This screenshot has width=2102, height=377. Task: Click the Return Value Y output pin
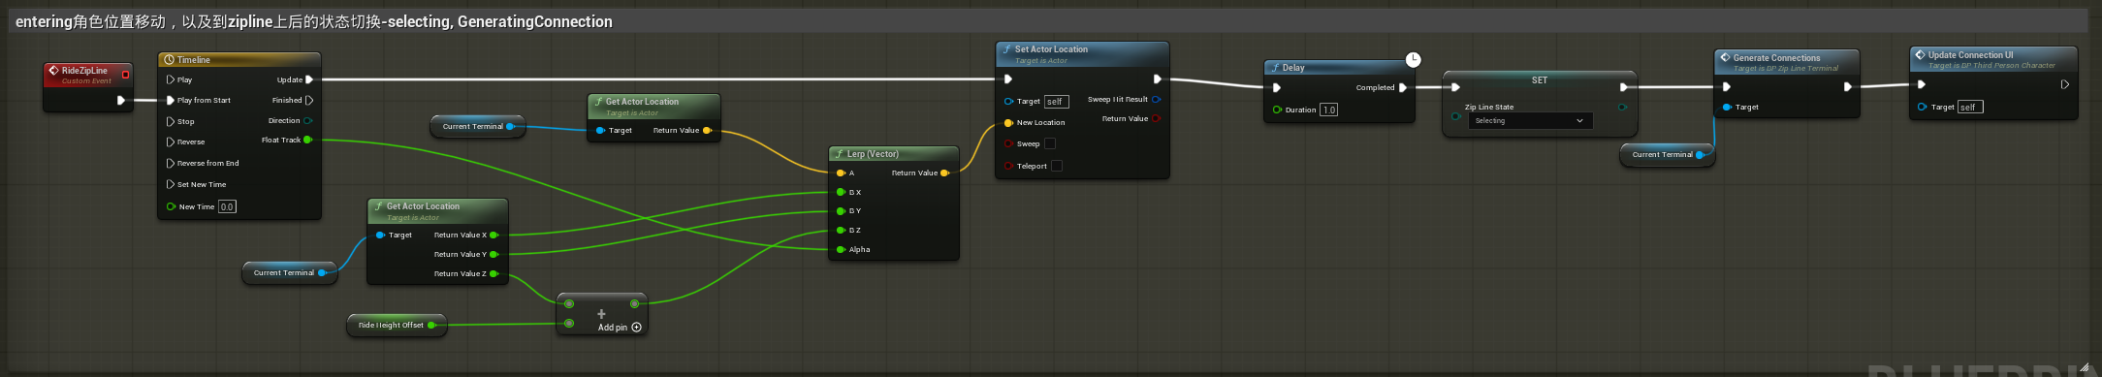coord(494,254)
